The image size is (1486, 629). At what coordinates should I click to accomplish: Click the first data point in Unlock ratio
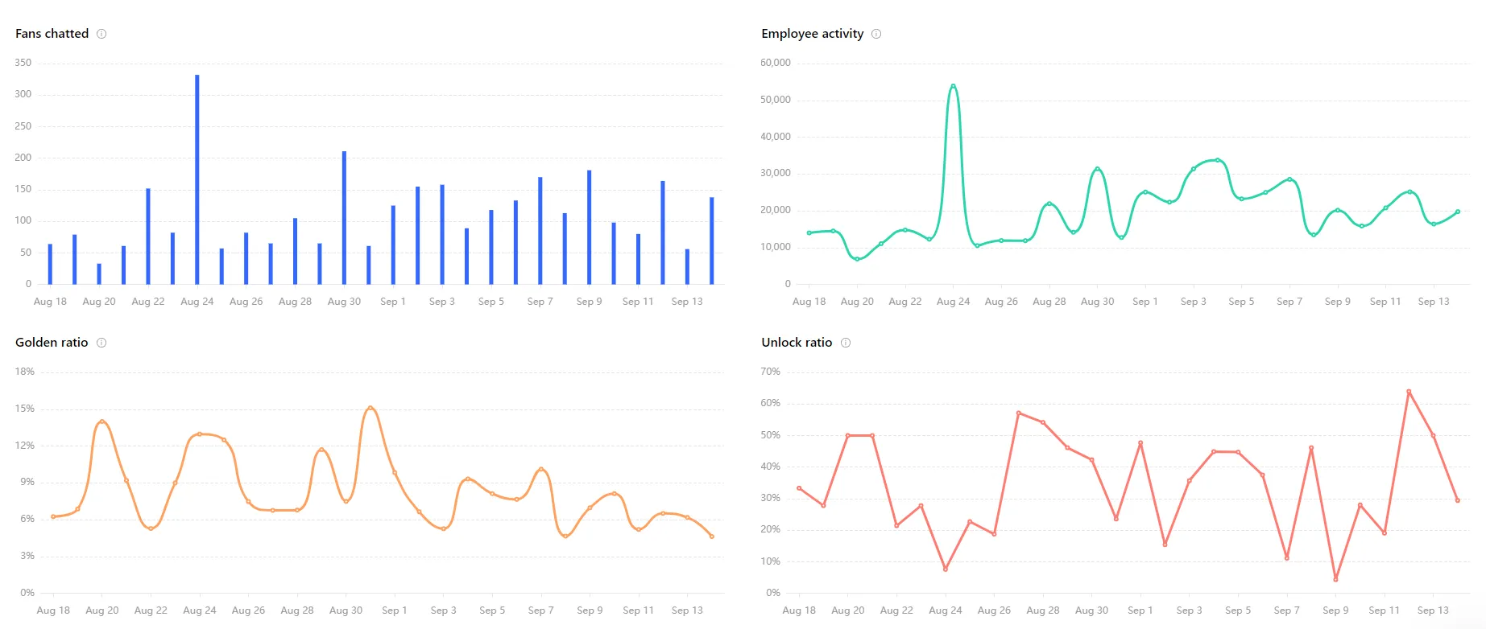(x=799, y=488)
